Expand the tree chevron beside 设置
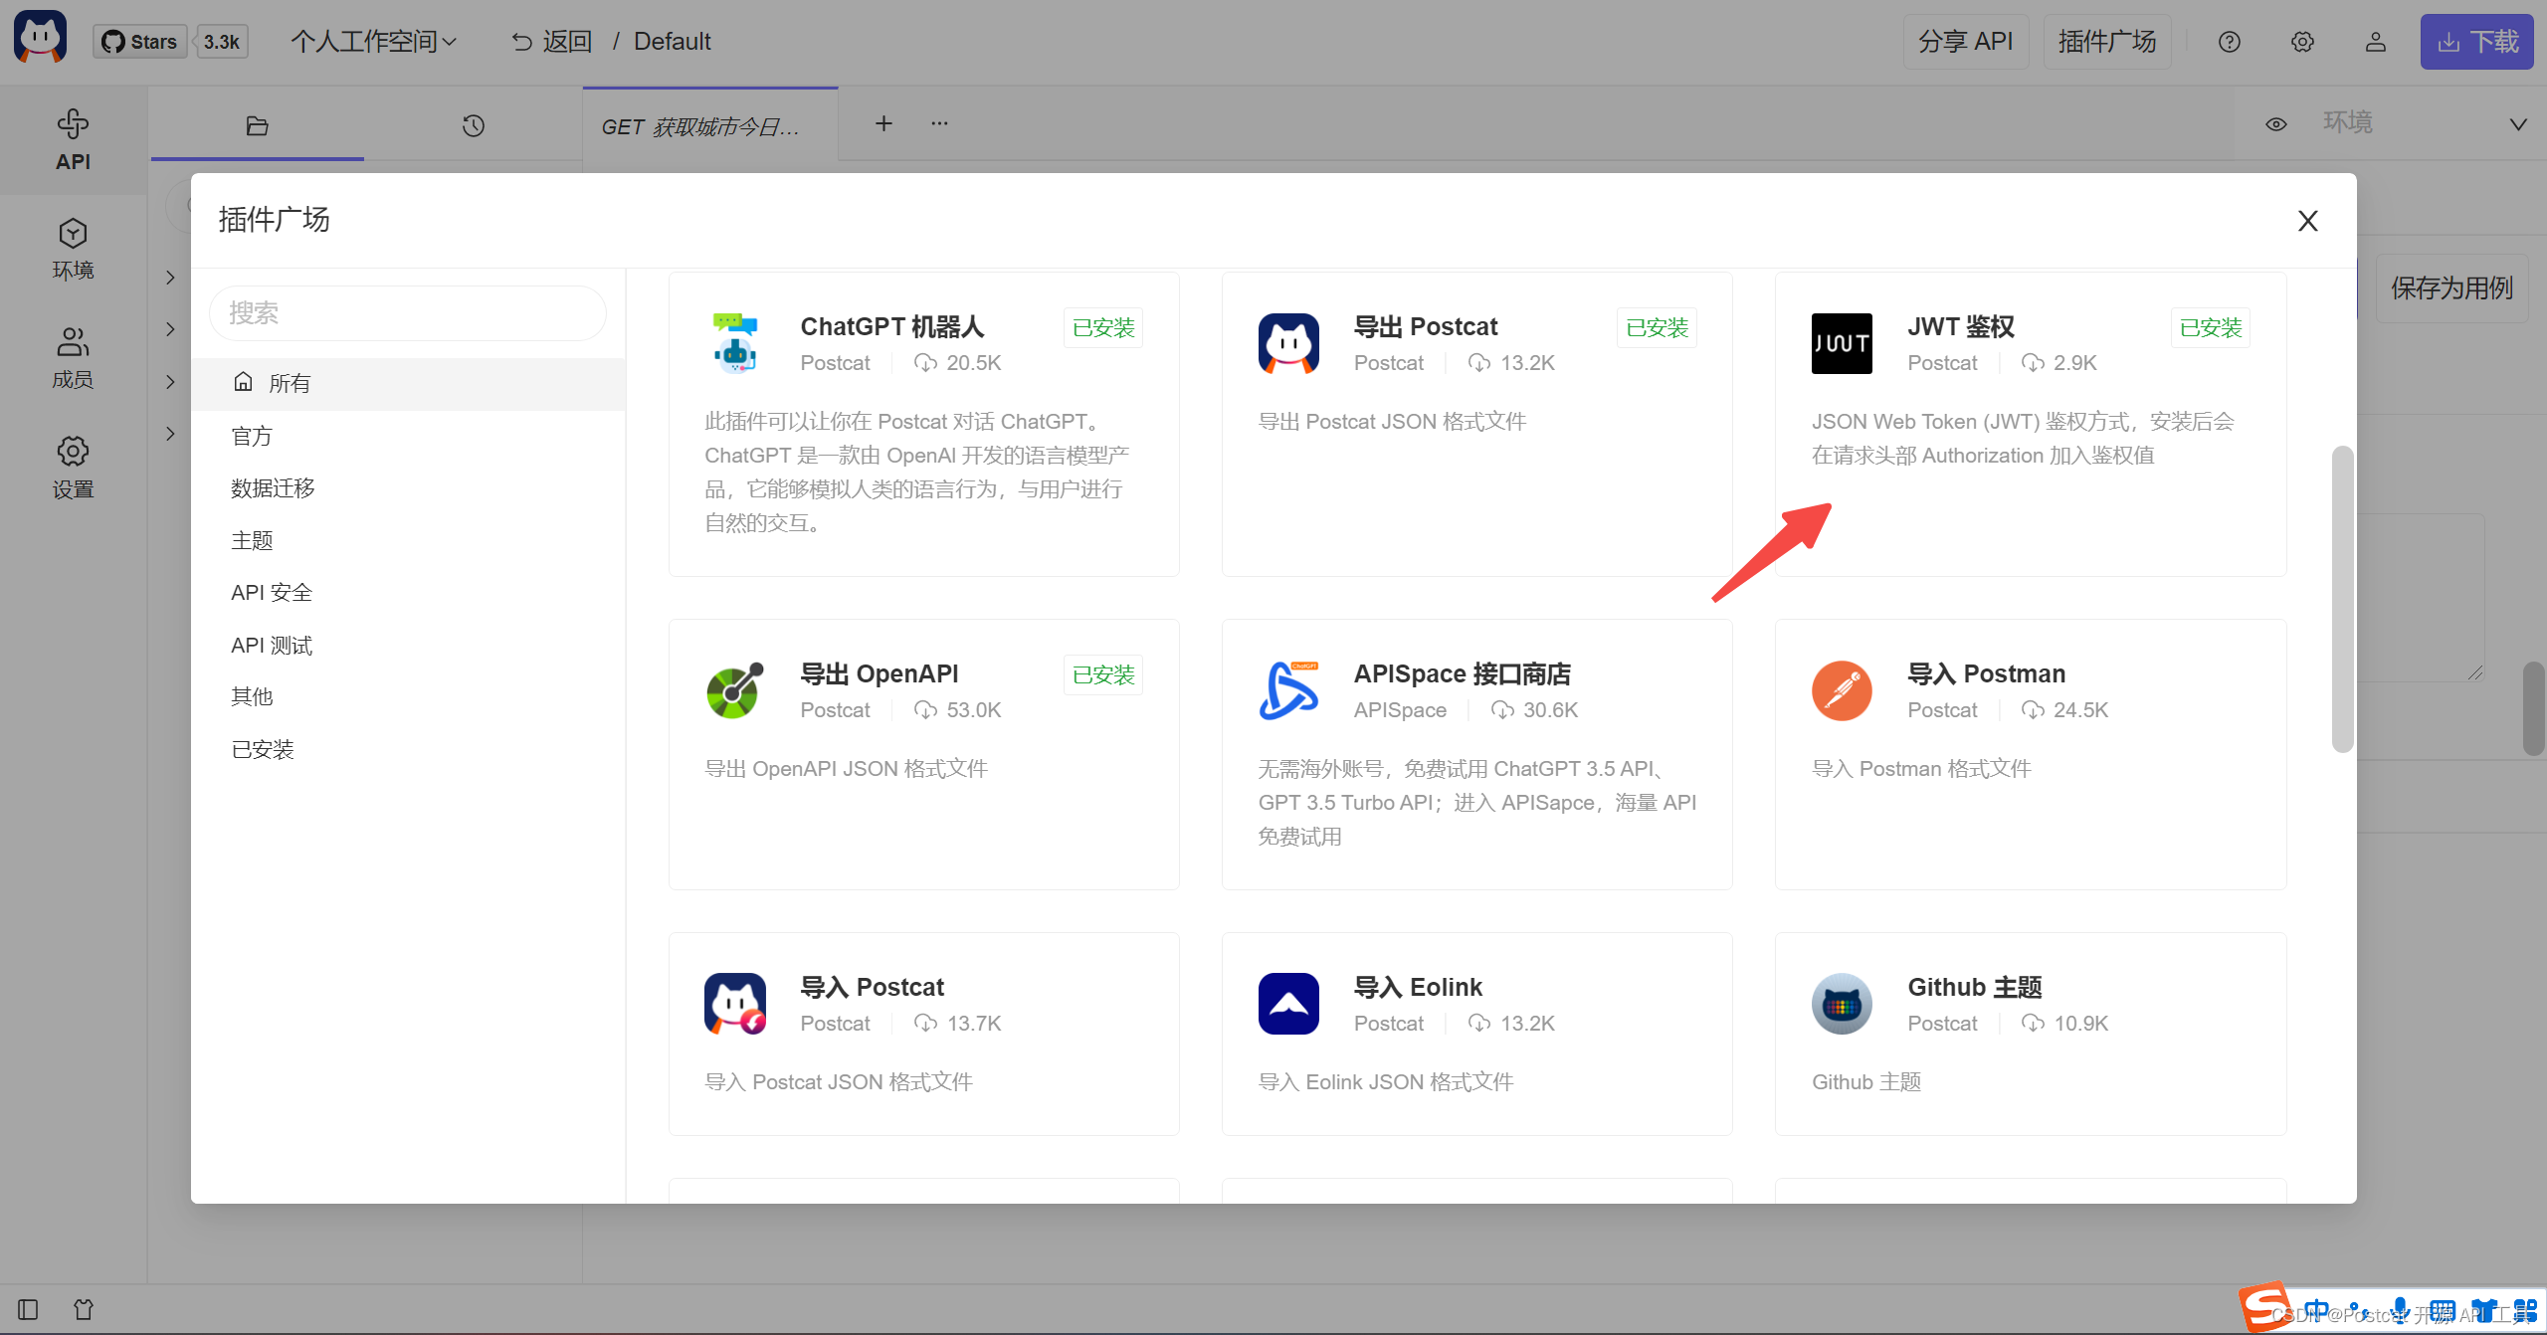This screenshot has width=2547, height=1335. (170, 434)
